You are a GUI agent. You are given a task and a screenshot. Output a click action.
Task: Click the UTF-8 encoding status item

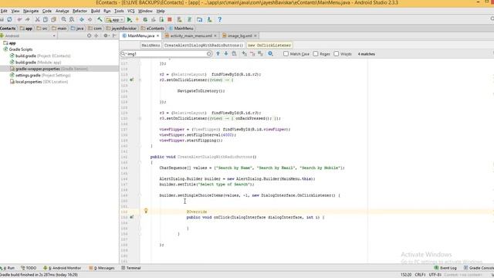435,275
